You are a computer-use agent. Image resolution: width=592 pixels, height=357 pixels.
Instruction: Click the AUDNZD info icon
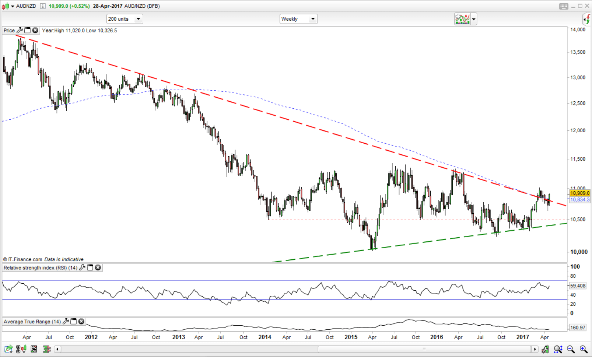coord(42,6)
